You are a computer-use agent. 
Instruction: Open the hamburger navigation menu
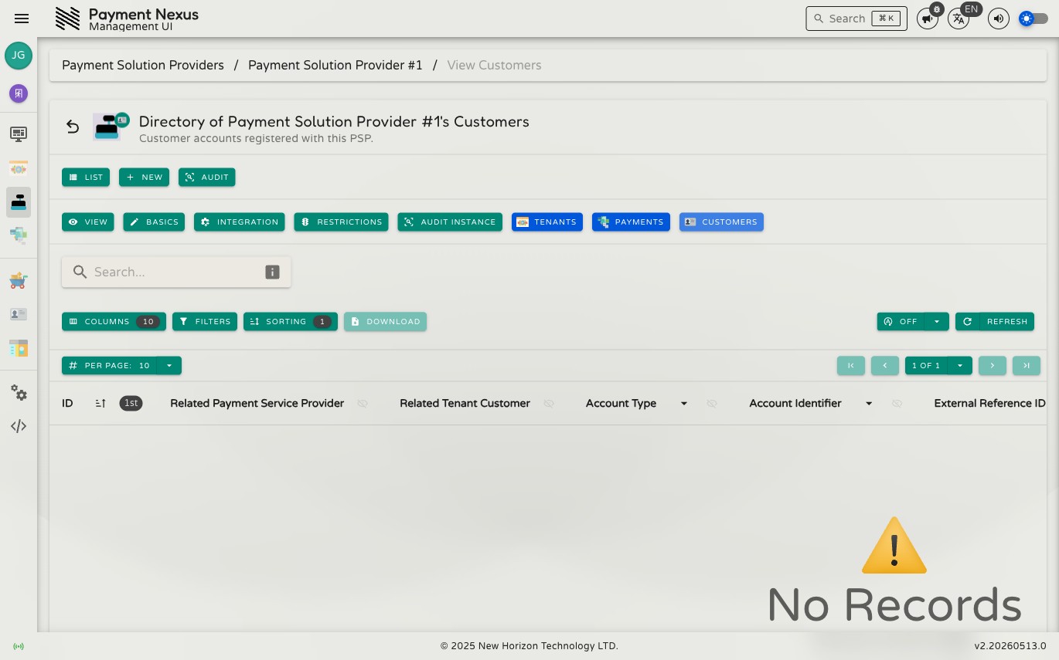[x=22, y=19]
